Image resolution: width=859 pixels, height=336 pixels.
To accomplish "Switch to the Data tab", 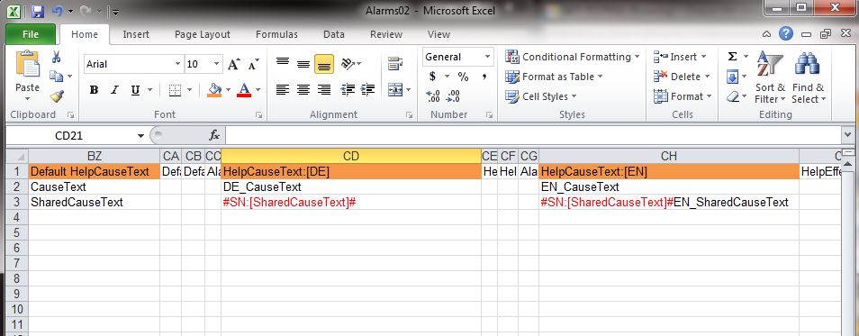I will (x=334, y=34).
